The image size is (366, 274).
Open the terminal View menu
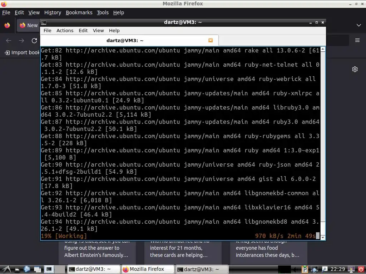click(x=98, y=31)
